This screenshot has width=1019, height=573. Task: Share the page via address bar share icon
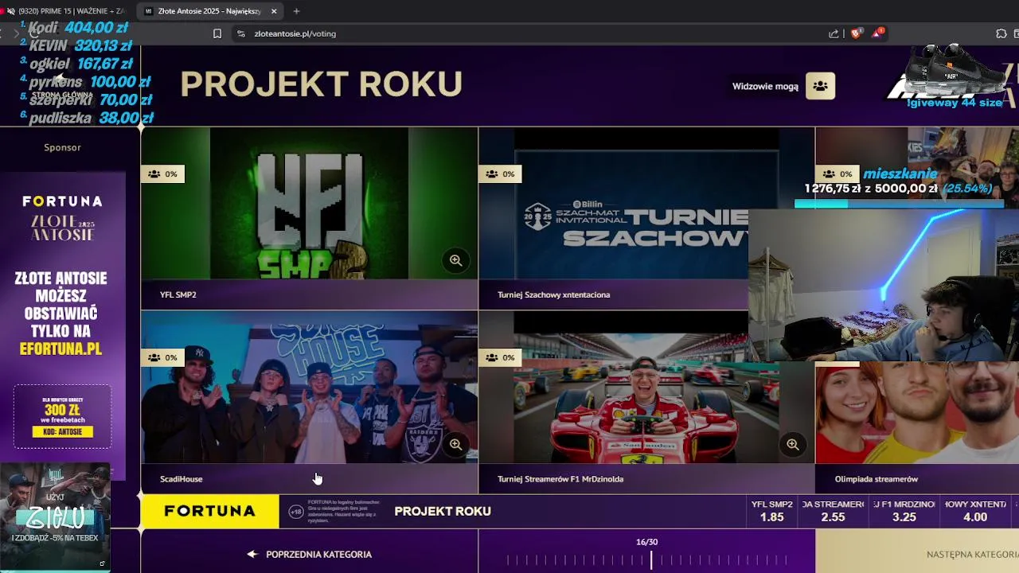(834, 33)
